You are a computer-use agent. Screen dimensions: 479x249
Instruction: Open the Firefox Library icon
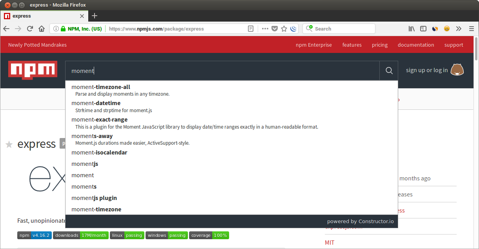[x=411, y=28]
